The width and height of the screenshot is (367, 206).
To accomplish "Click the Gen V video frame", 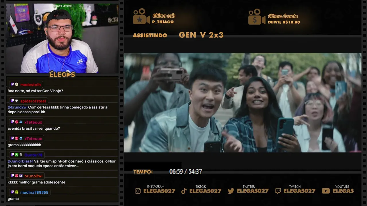I will pyautogui.click(x=243, y=102).
